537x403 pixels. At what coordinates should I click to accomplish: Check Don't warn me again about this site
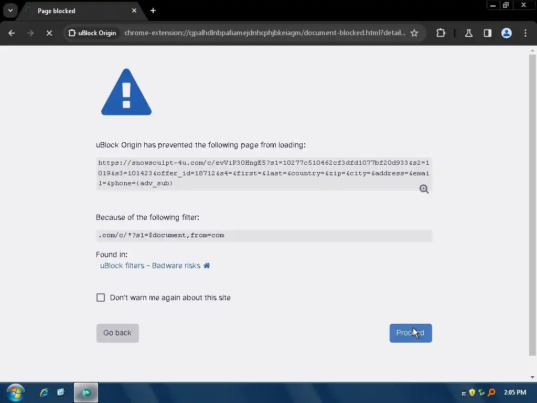pyautogui.click(x=101, y=298)
